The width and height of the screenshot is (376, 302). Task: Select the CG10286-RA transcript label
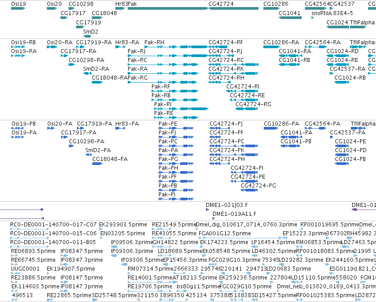click(281, 42)
